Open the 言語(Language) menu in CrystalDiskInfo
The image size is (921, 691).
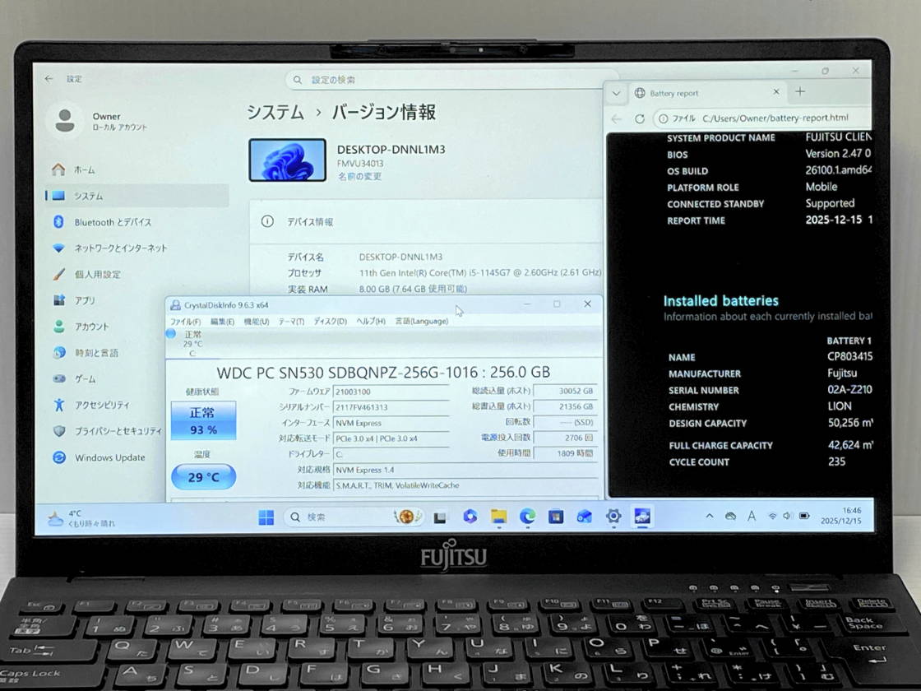point(421,321)
